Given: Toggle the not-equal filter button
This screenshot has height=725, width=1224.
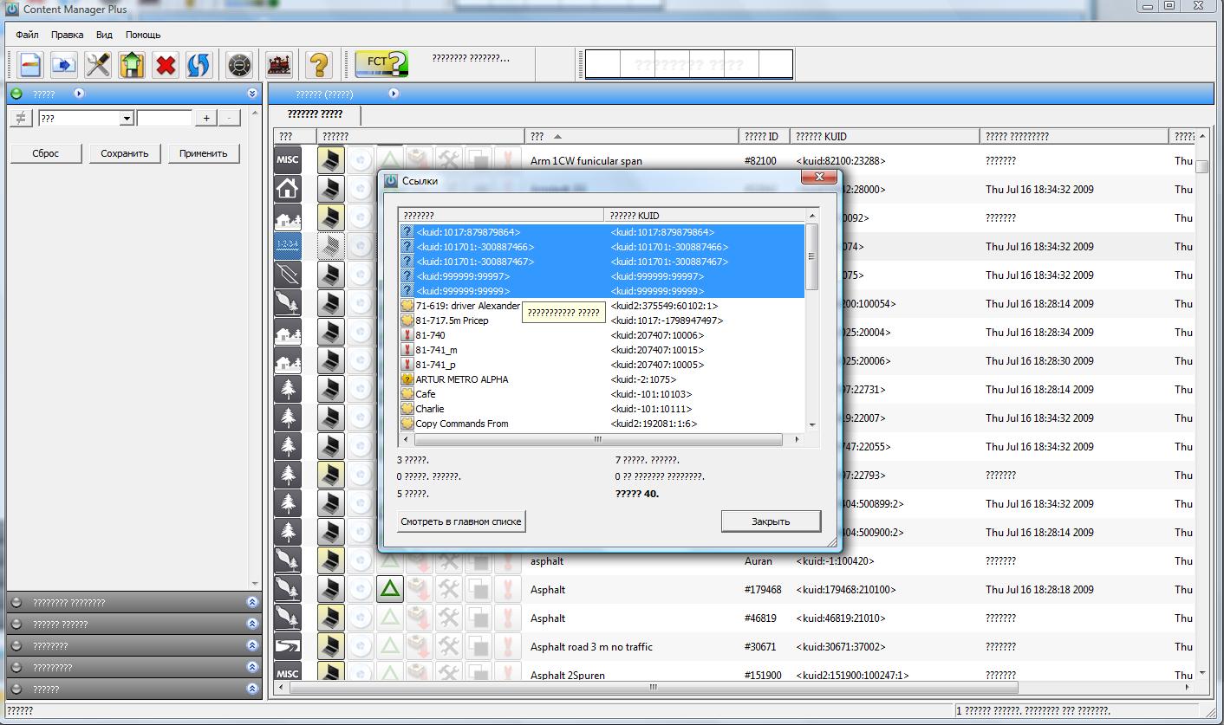Looking at the screenshot, I should [21, 118].
